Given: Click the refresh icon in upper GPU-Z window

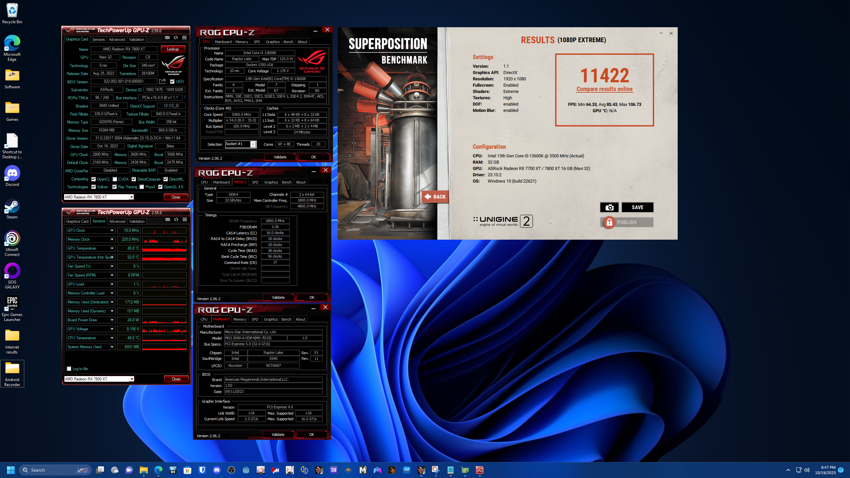Looking at the screenshot, I should (x=176, y=38).
